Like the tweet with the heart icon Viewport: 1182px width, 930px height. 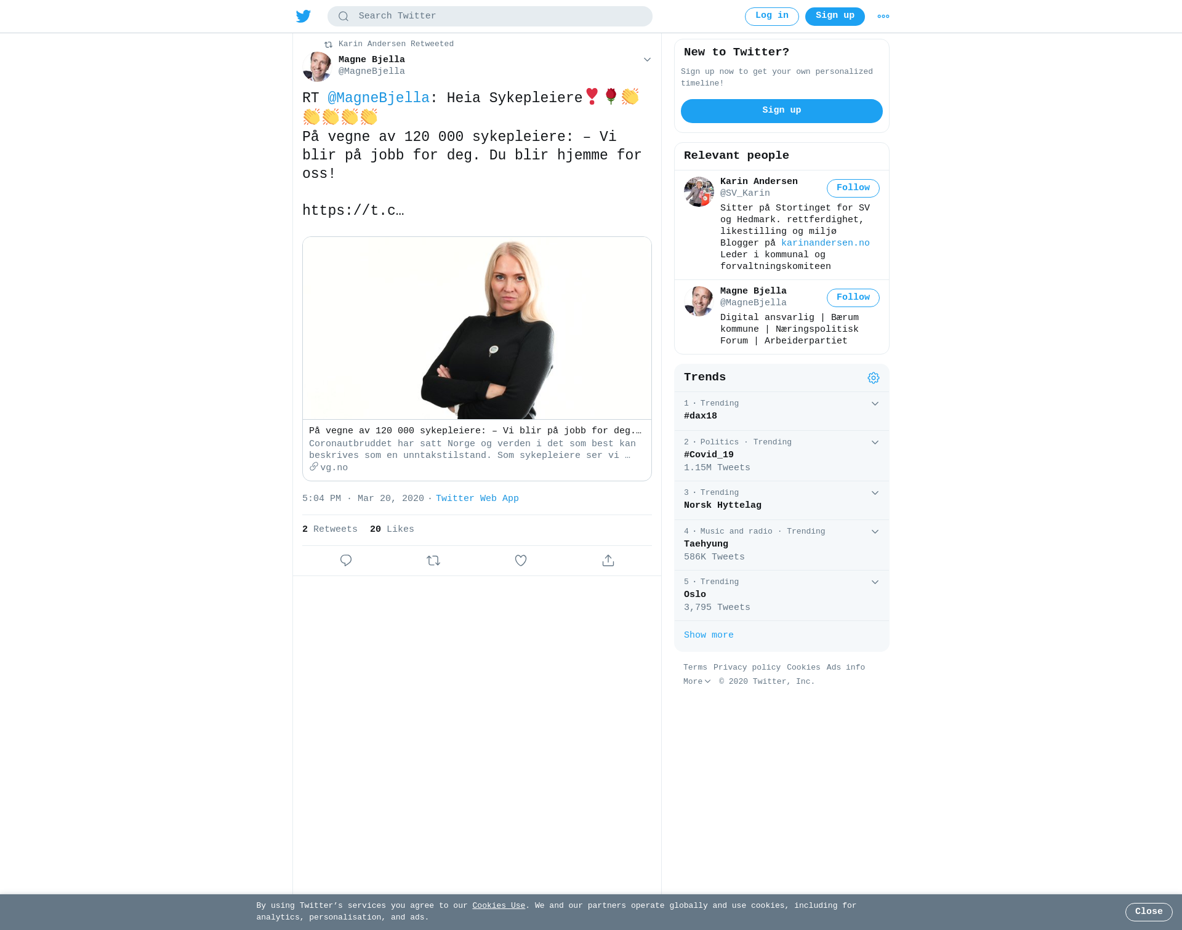click(x=521, y=561)
